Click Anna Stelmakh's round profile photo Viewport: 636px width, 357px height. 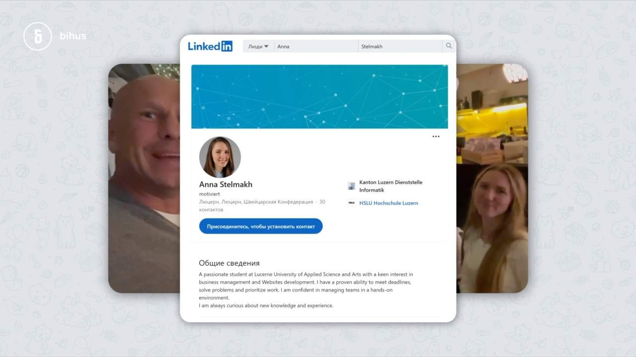click(220, 157)
